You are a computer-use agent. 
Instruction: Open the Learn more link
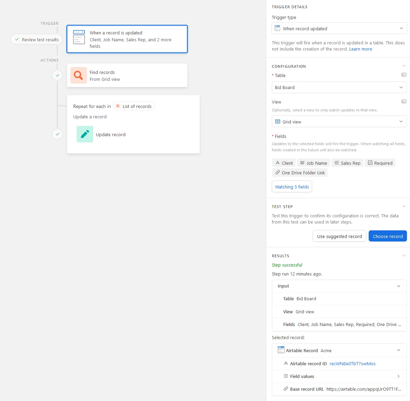(360, 49)
